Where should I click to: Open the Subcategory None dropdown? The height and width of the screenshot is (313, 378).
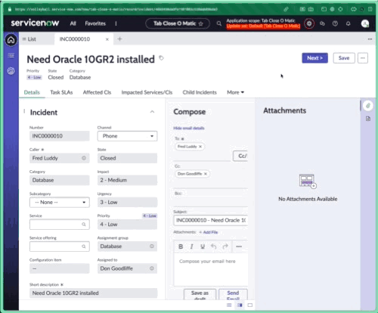[x=60, y=203]
